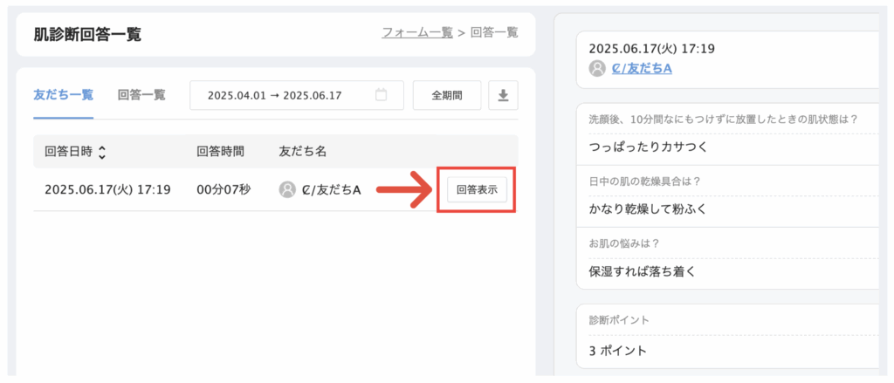Click the 友だち名 column header

(303, 152)
